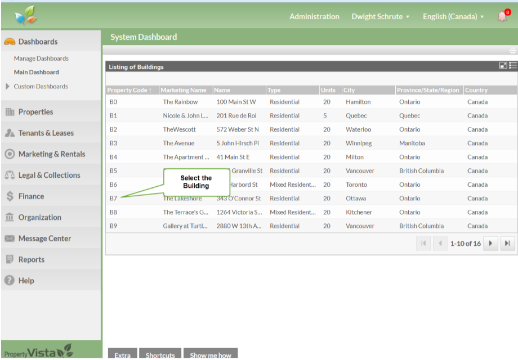Go to the next page of buildings
The width and height of the screenshot is (518, 360).
(491, 244)
